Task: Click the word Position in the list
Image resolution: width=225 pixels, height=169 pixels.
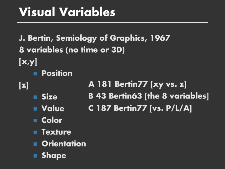Action: pyautogui.click(x=57, y=74)
